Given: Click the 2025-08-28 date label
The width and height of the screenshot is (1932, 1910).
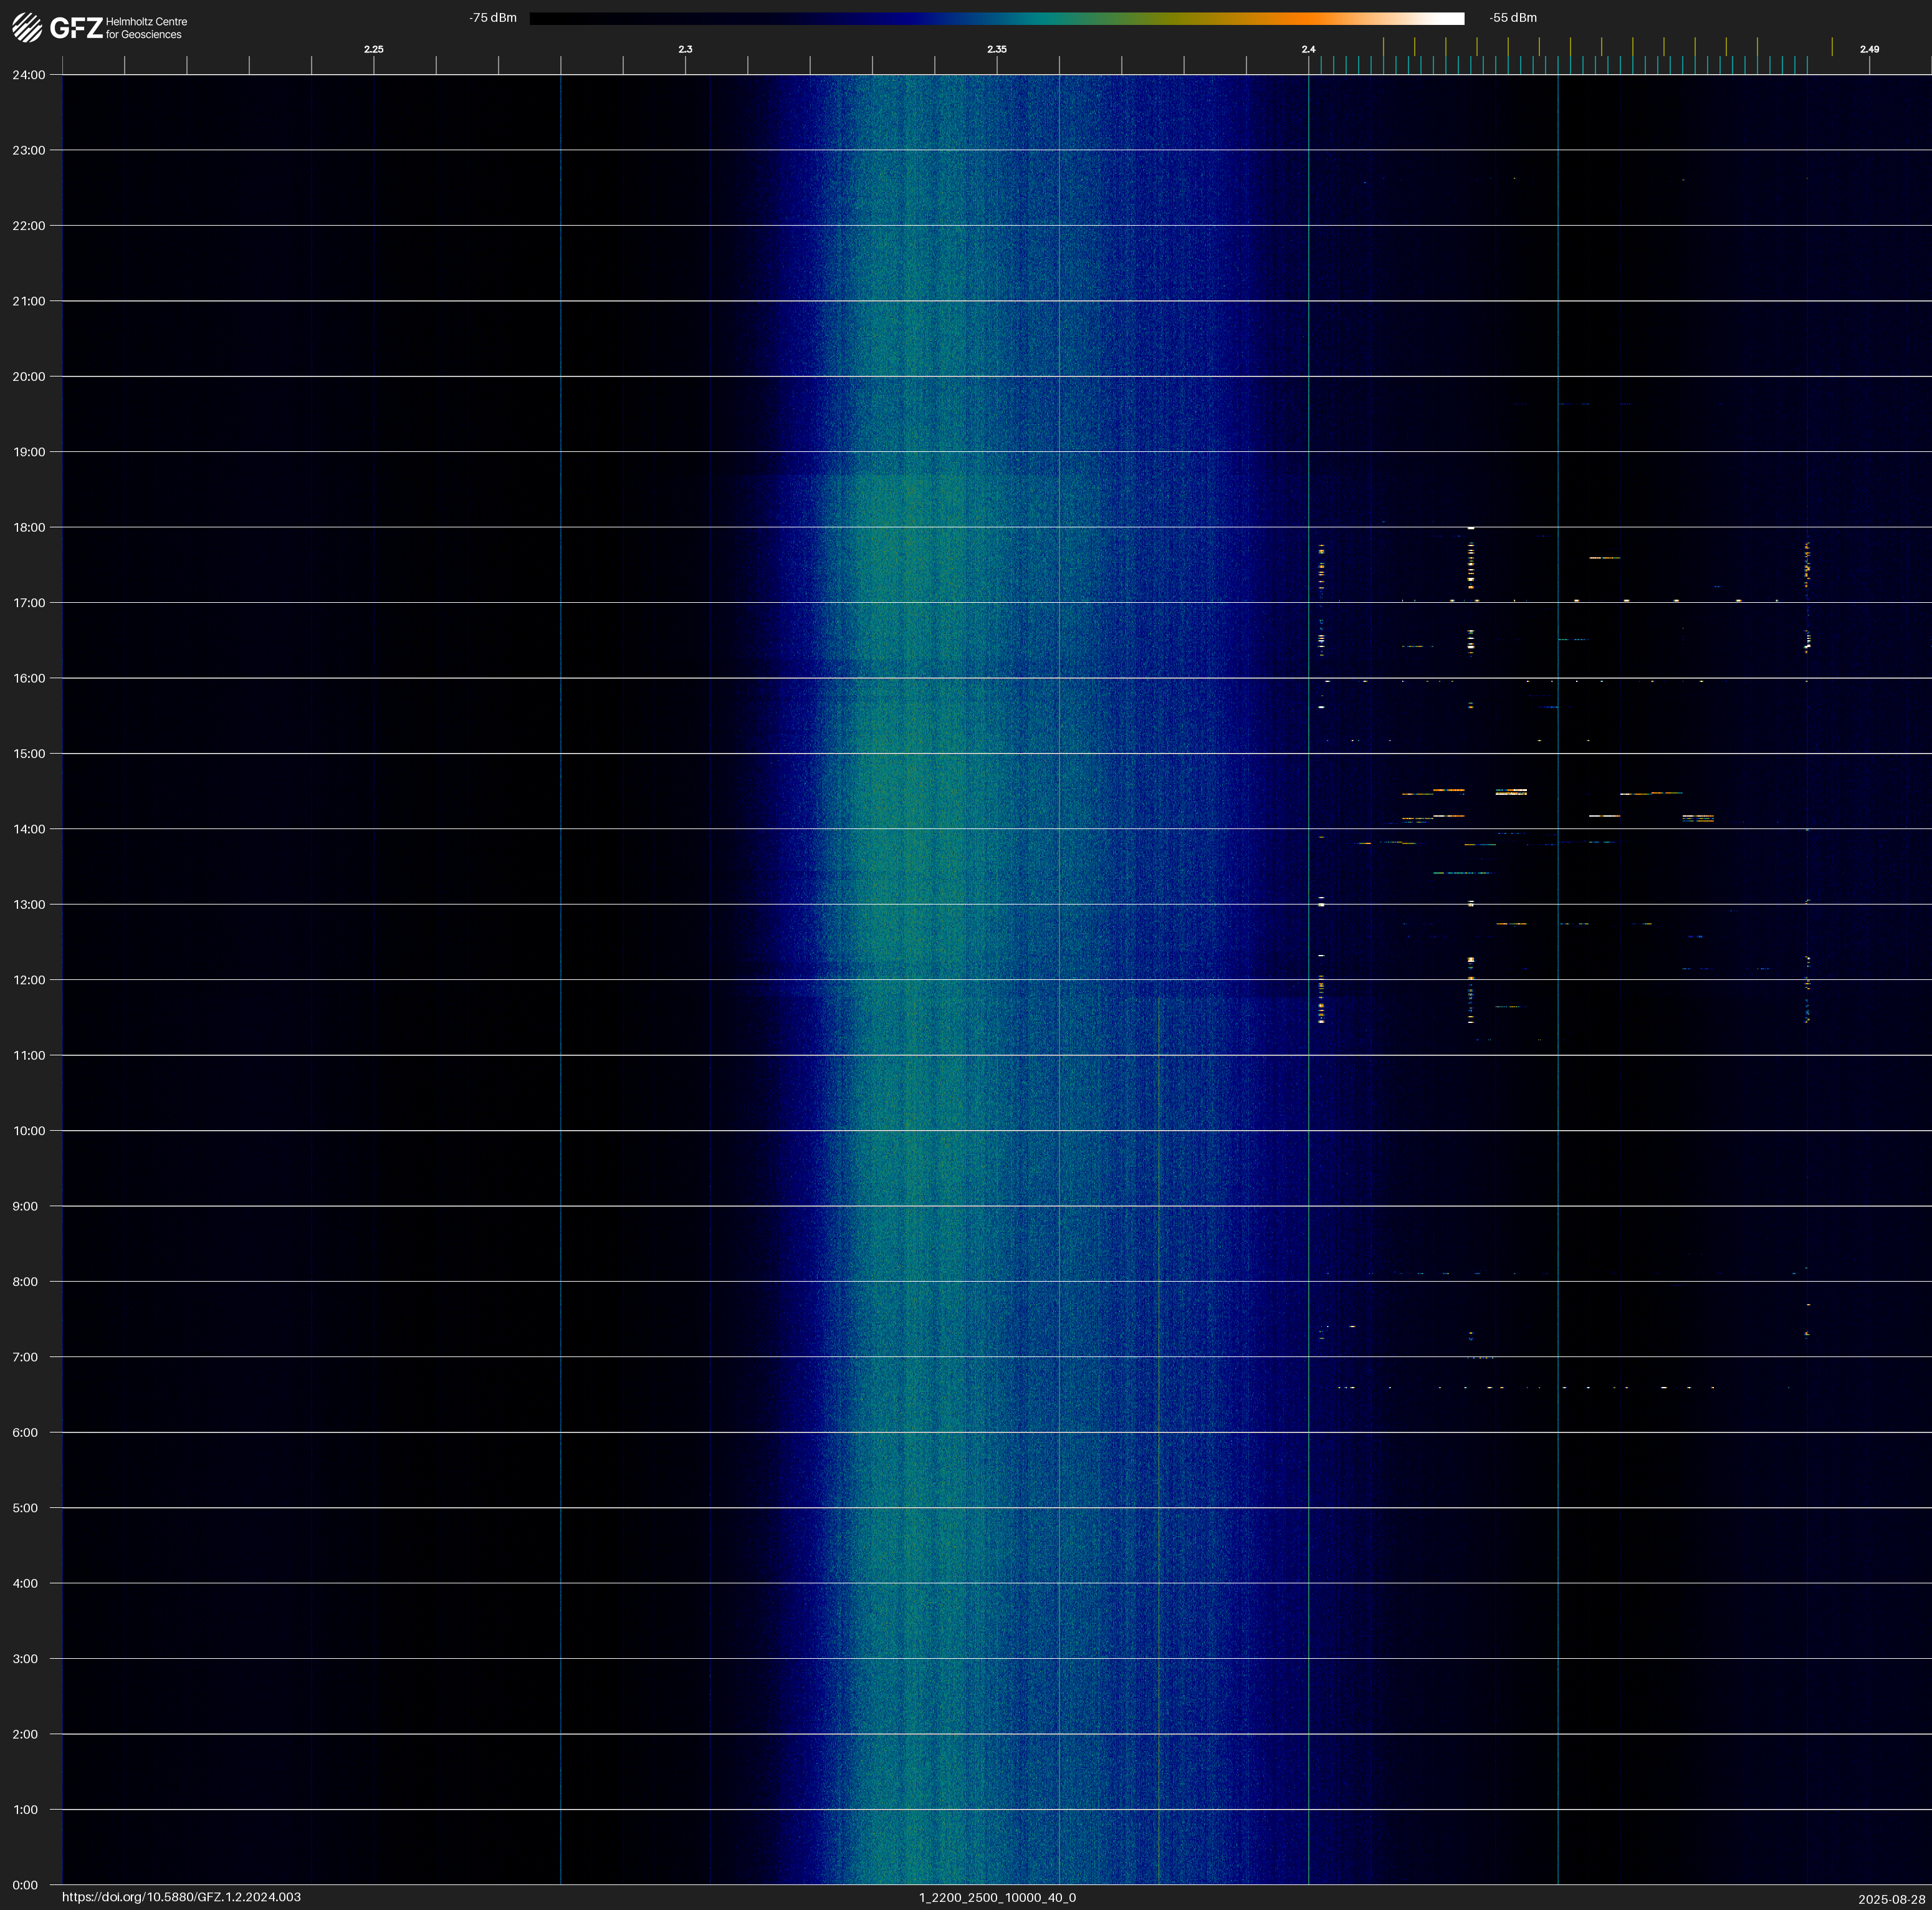Looking at the screenshot, I should pyautogui.click(x=1891, y=1899).
